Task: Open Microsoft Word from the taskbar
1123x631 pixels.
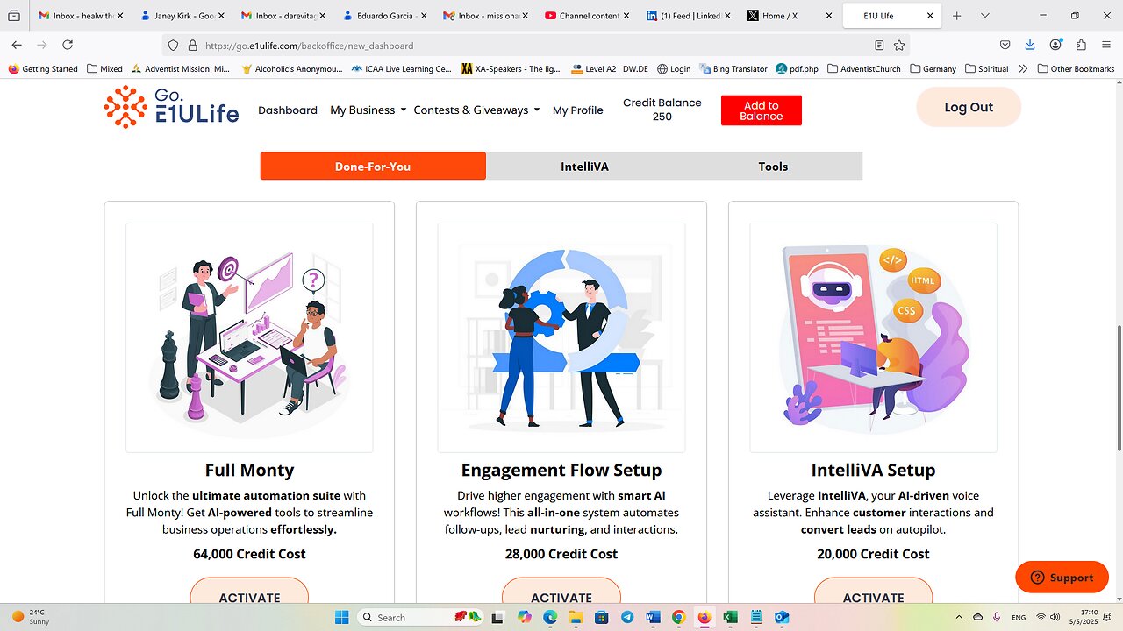Action: point(653,617)
